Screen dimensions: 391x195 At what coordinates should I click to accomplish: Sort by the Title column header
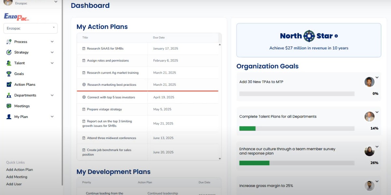[85, 37]
